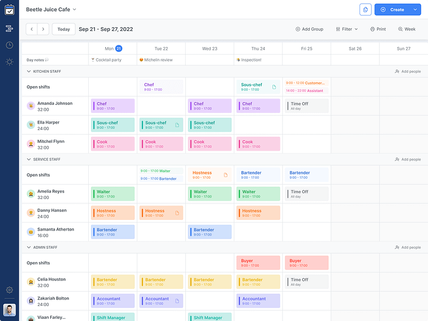Add people to Admin Staff group

pos(408,247)
